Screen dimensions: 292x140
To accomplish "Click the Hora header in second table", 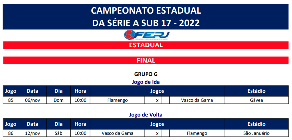I will pos(80,124).
